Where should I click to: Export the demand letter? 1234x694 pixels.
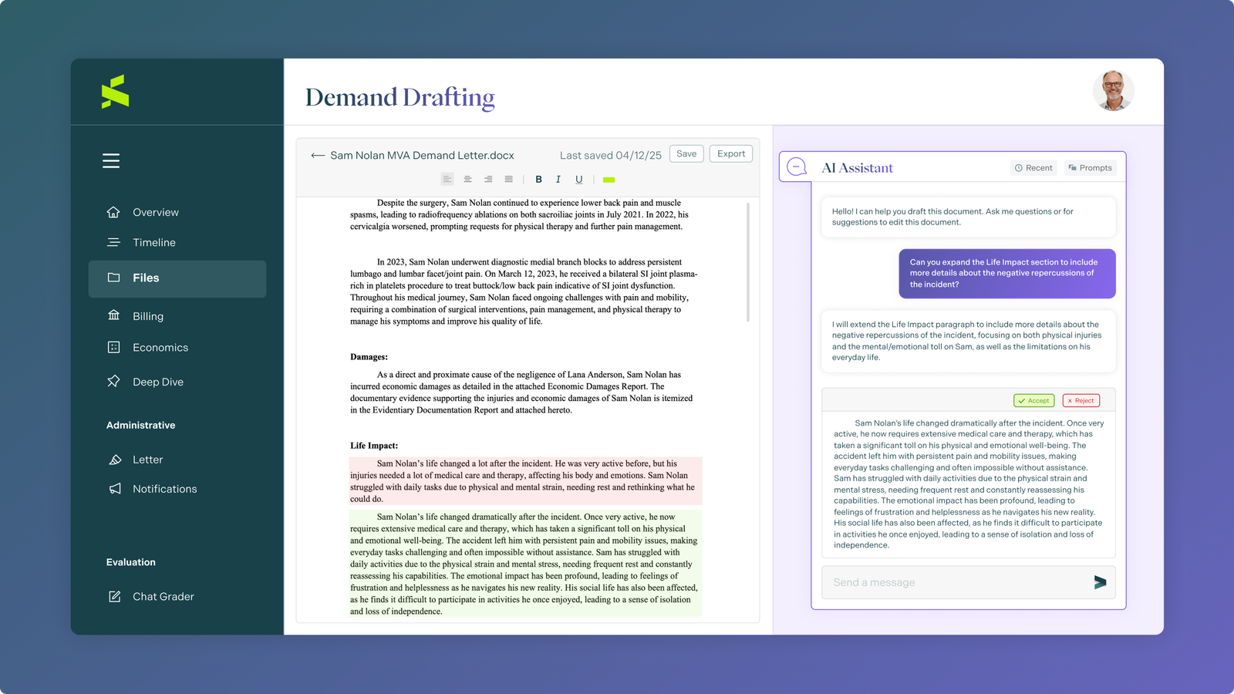coord(730,153)
